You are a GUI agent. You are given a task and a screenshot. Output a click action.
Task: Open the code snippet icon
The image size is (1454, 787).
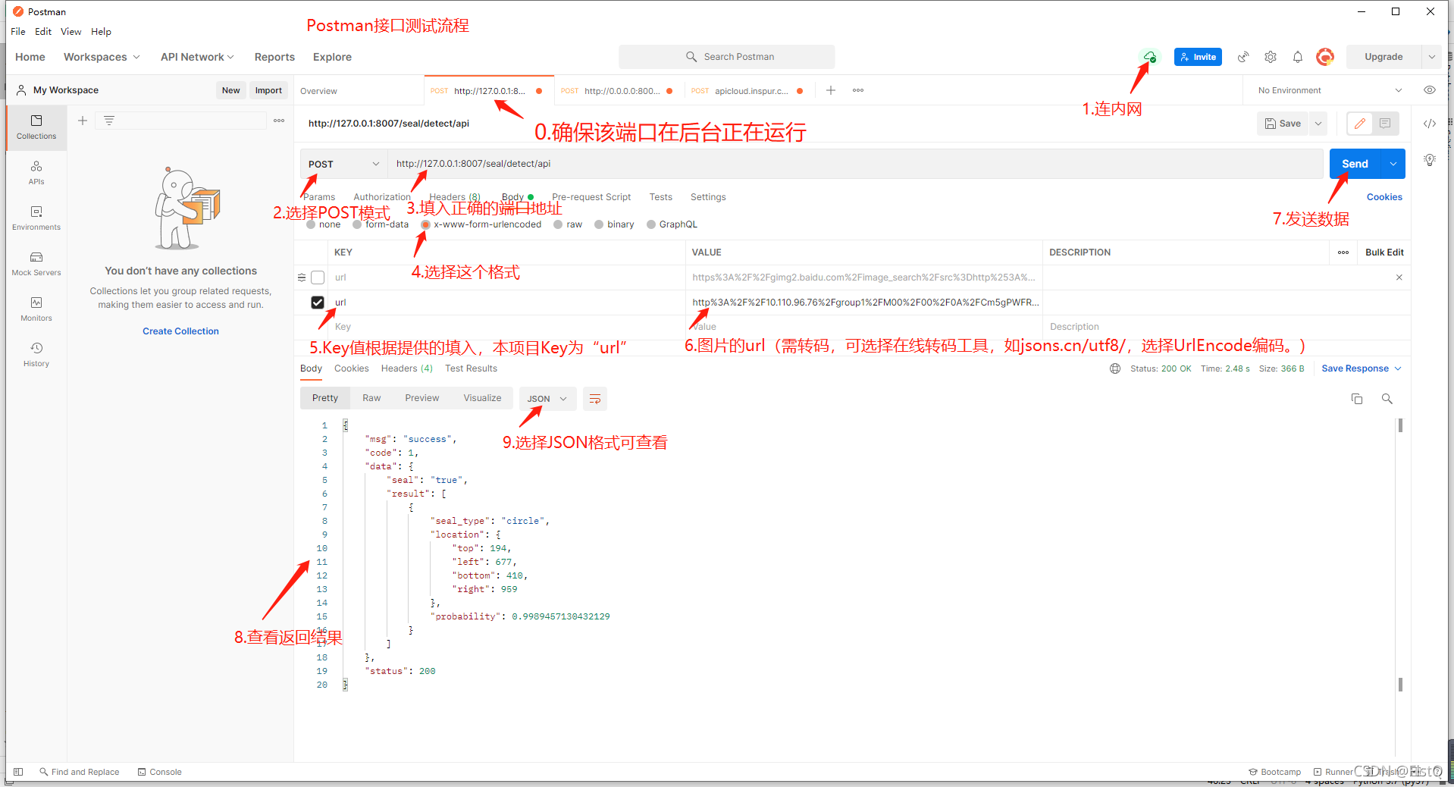(x=1430, y=124)
